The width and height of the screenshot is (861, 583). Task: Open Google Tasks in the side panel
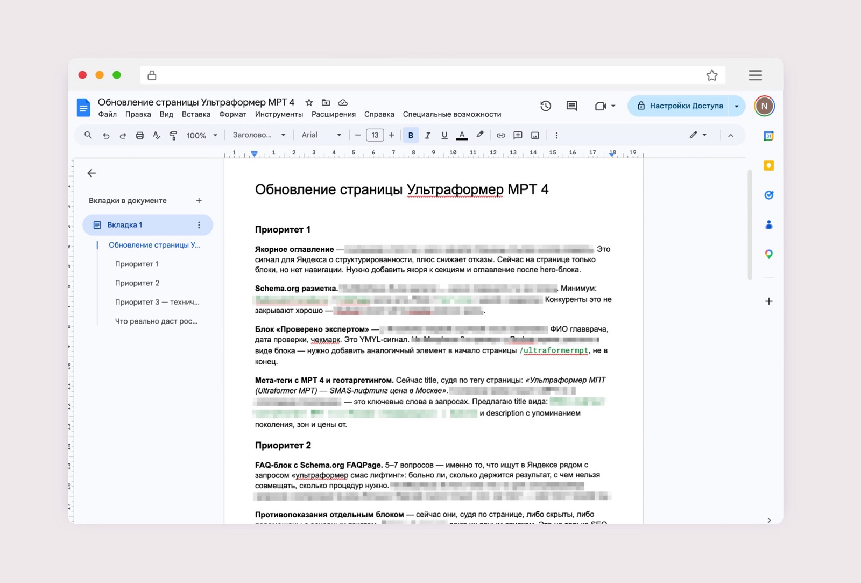769,195
